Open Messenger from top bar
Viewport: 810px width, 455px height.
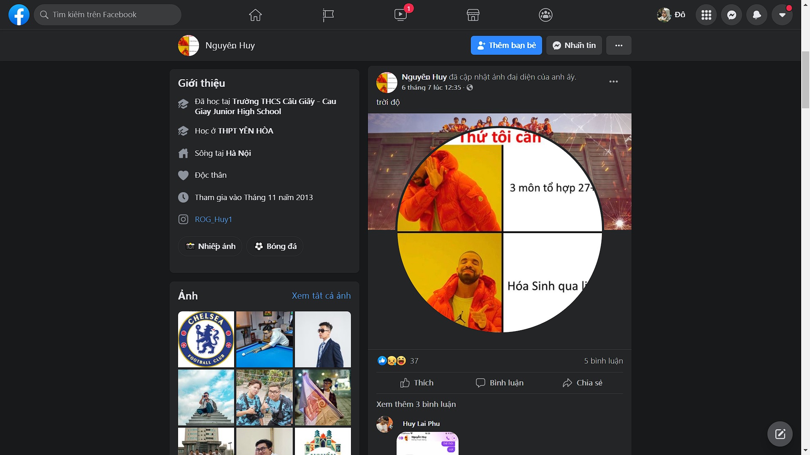[732, 15]
